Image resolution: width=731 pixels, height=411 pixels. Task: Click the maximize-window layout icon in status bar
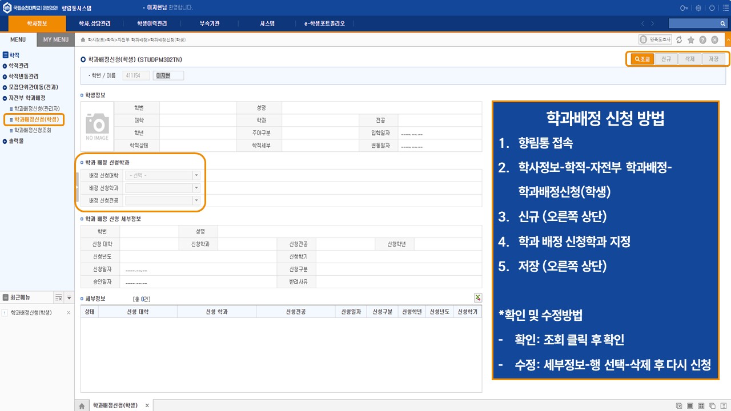(x=690, y=406)
